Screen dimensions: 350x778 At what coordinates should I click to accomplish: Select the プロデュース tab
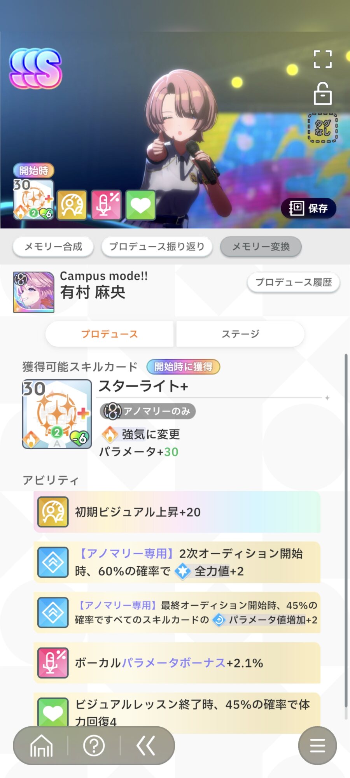(x=109, y=334)
